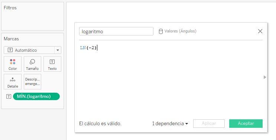Focus the logaritmo calculation name field
The image size is (276, 140).
(x=116, y=31)
